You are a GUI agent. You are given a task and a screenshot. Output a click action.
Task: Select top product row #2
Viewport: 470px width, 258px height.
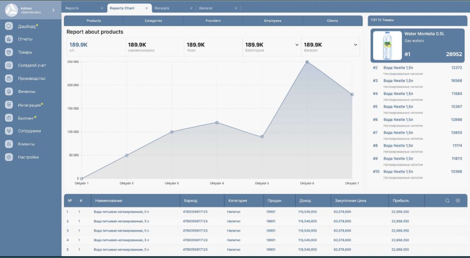[417, 70]
